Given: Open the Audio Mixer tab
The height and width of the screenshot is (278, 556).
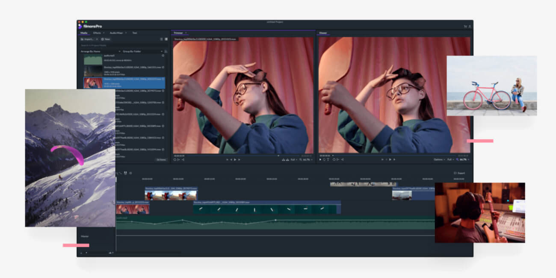Looking at the screenshot, I should [x=116, y=33].
